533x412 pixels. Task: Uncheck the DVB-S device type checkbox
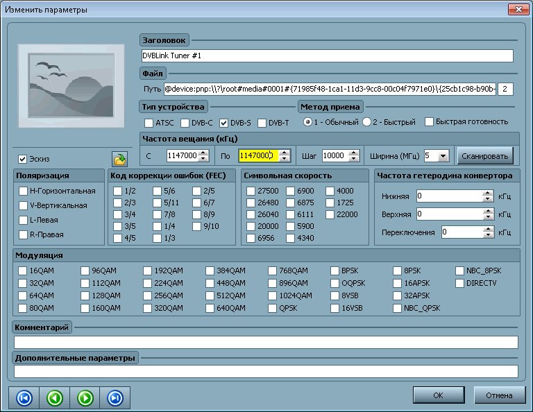(x=223, y=123)
